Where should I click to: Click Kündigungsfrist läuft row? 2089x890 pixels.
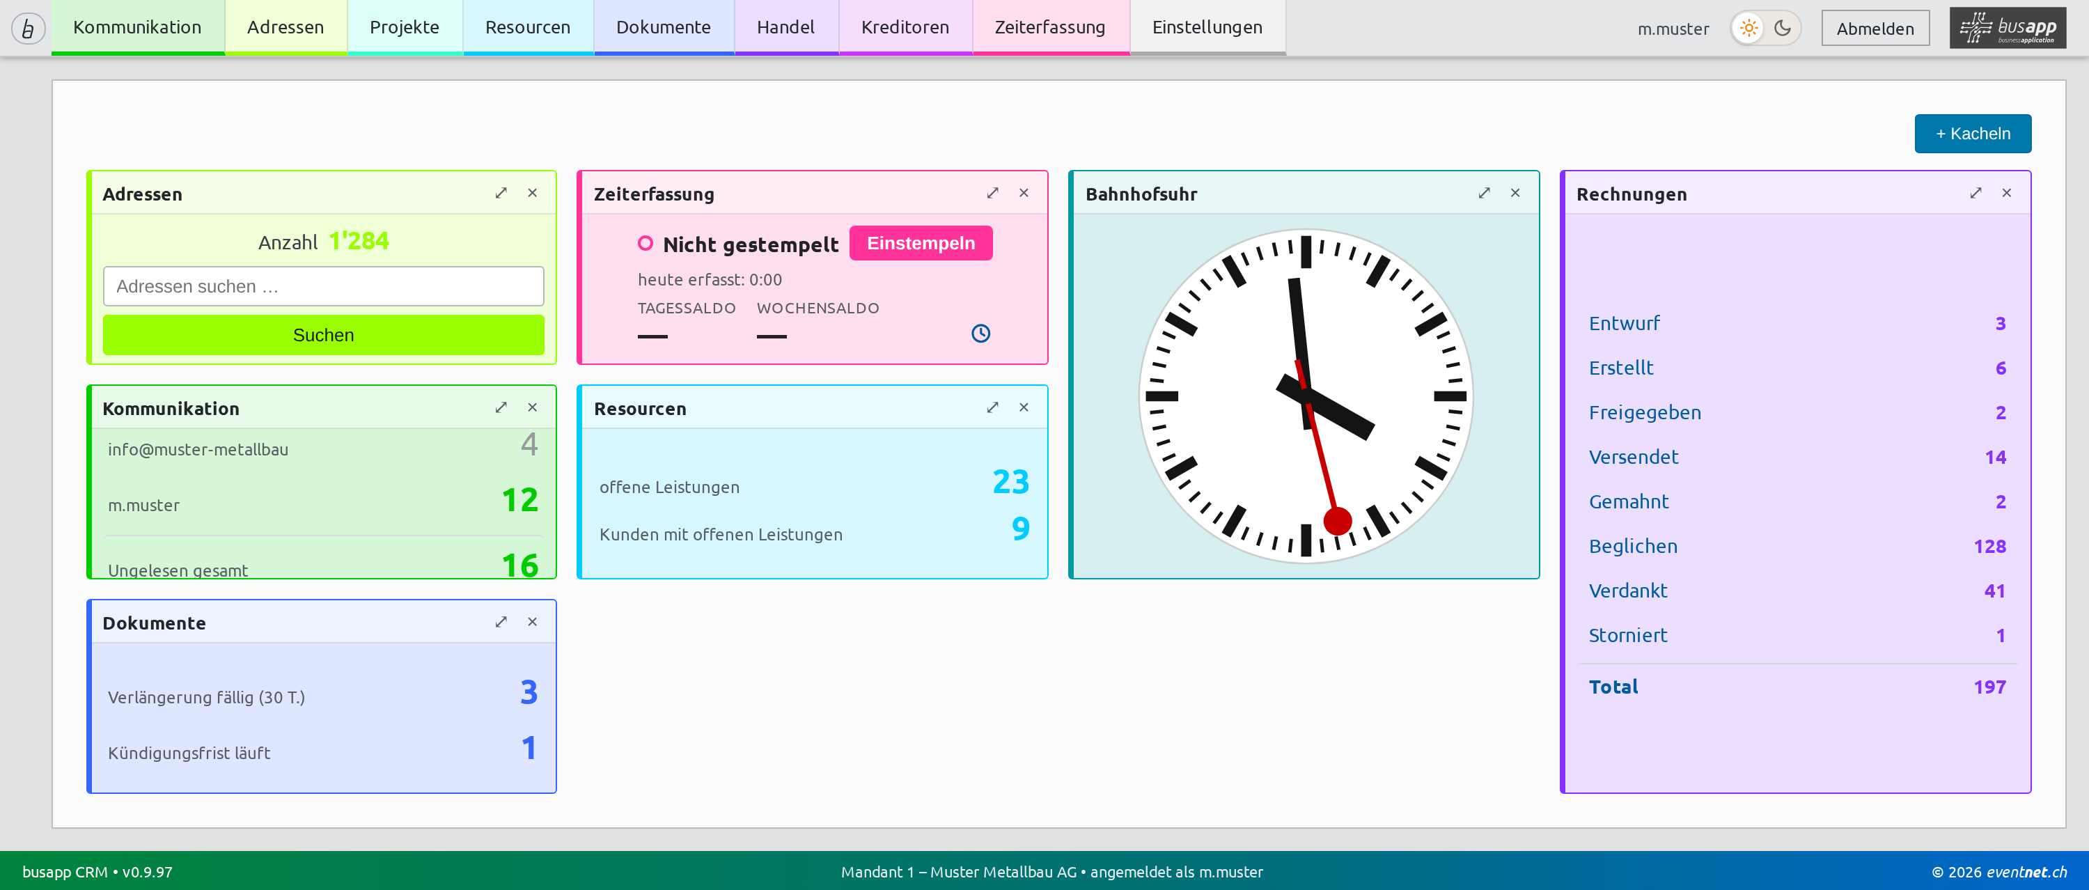click(x=324, y=749)
